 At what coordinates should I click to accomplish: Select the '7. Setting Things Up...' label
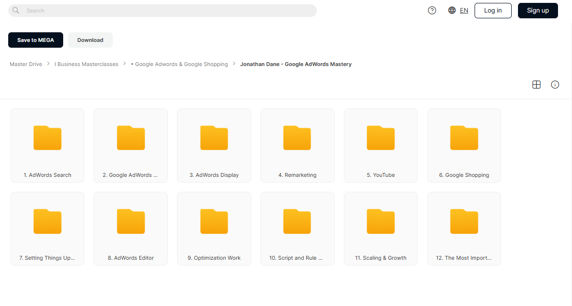(47, 258)
